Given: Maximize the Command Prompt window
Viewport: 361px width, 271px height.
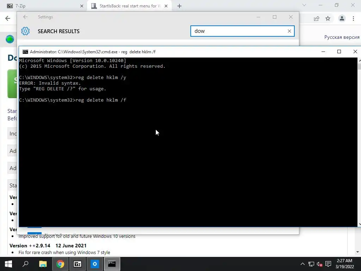Looking at the screenshot, I should tap(339, 52).
